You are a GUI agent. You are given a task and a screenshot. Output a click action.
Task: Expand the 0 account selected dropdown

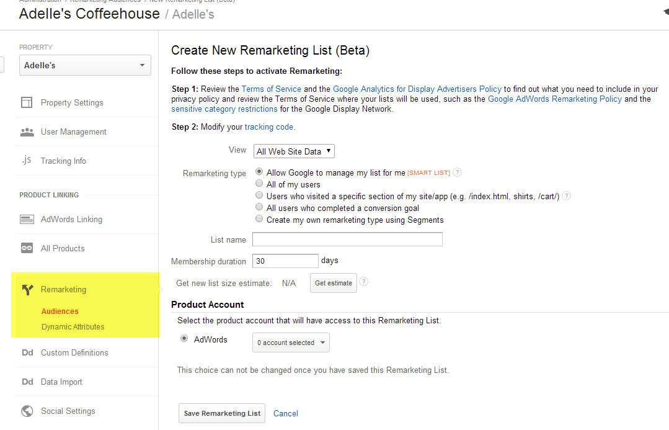[x=291, y=343]
